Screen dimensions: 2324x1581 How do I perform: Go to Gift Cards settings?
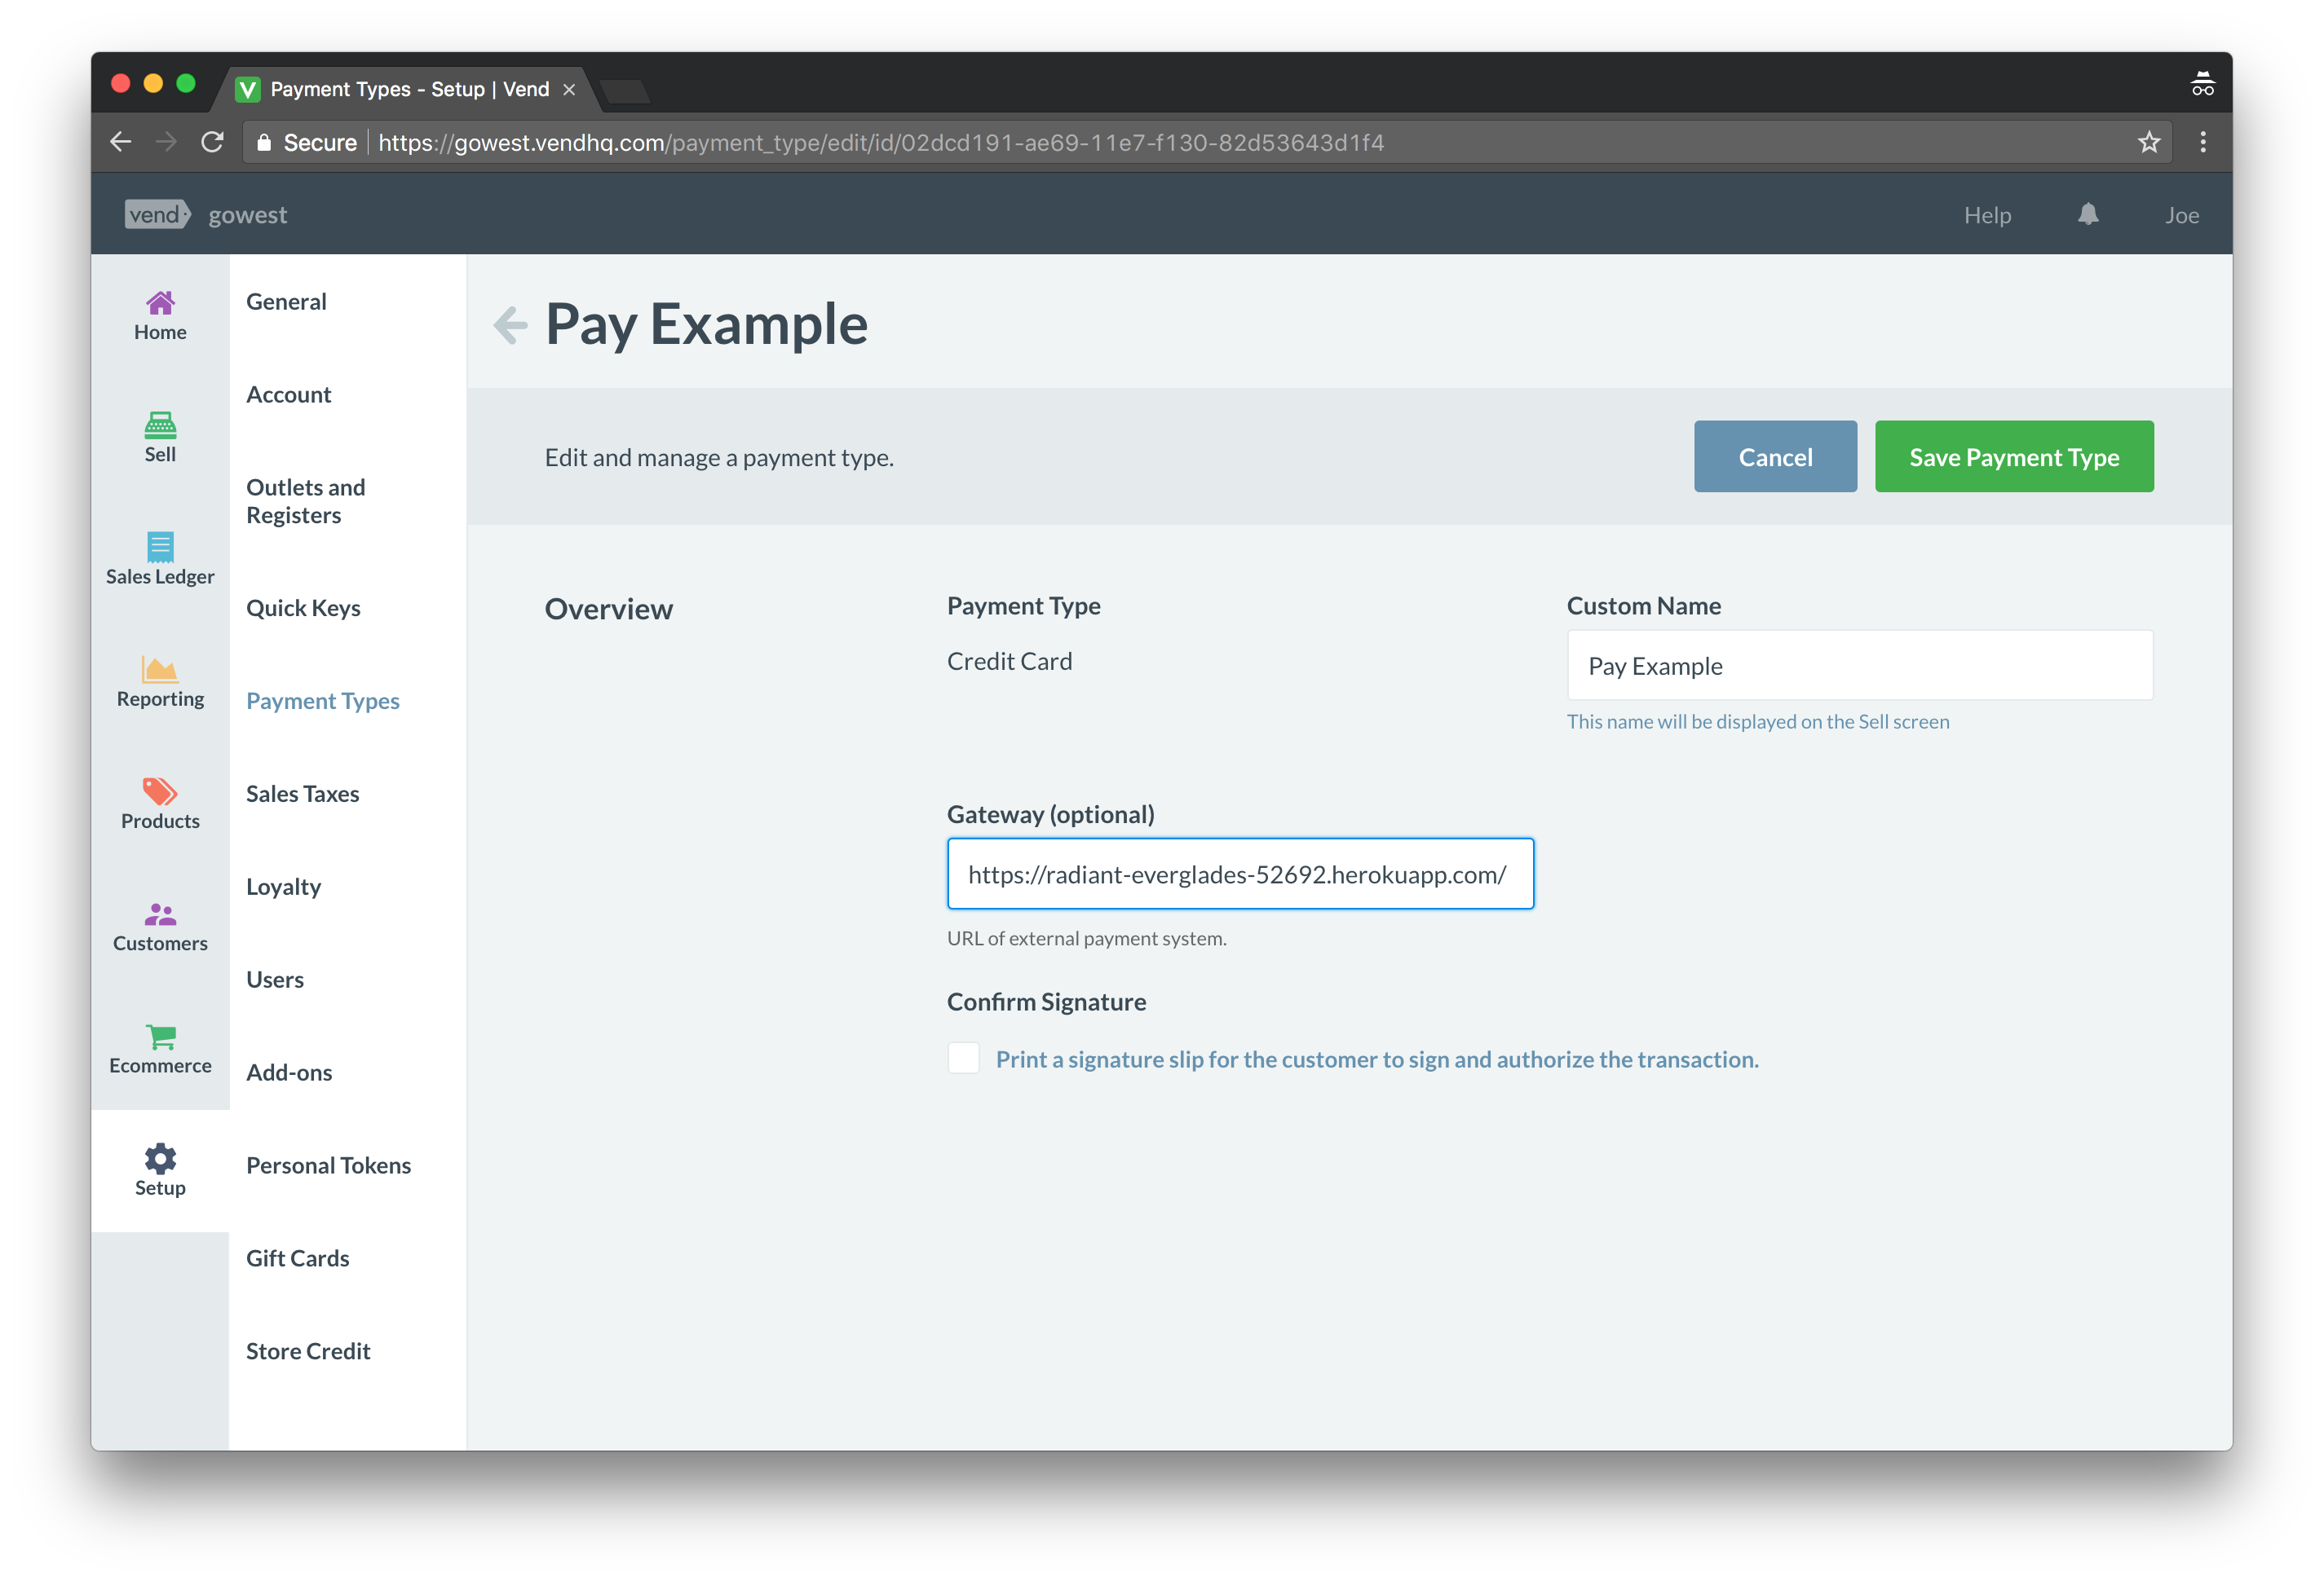[297, 1258]
